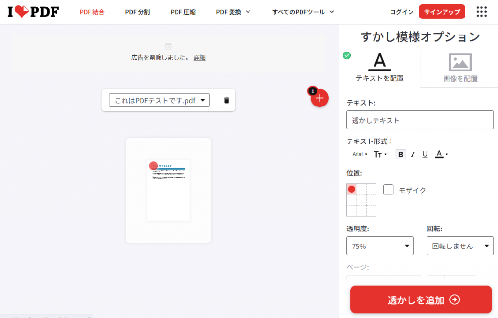Viewport: 498px width, 318px height.
Task: Open the apps grid menu icon
Action: 481,12
